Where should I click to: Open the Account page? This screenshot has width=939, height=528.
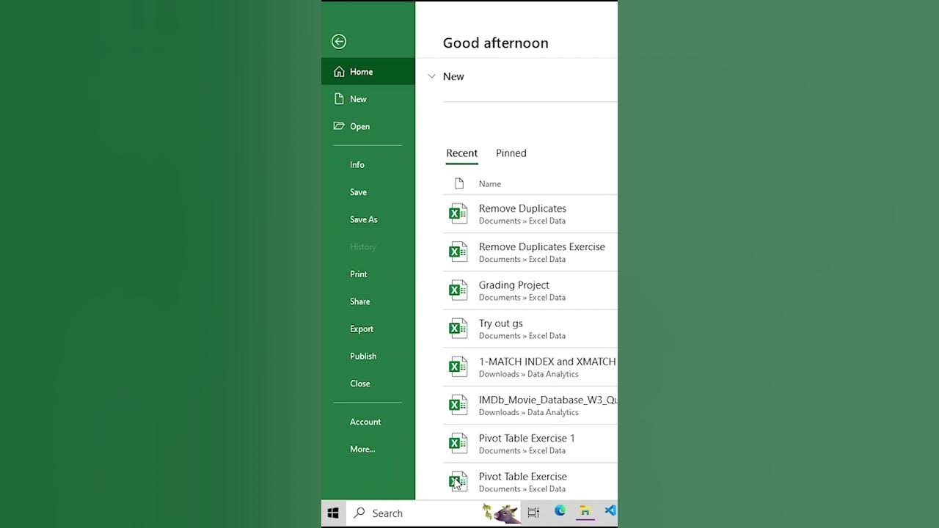[365, 422]
